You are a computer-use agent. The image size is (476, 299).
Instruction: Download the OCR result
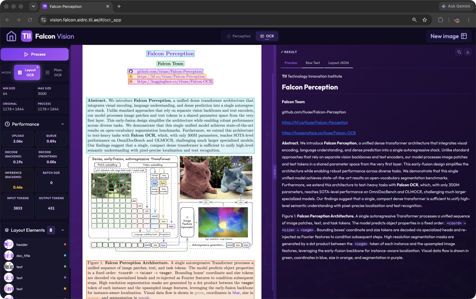click(468, 52)
